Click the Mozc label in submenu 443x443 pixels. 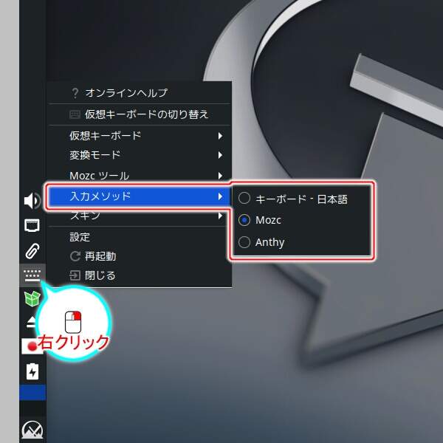[268, 220]
